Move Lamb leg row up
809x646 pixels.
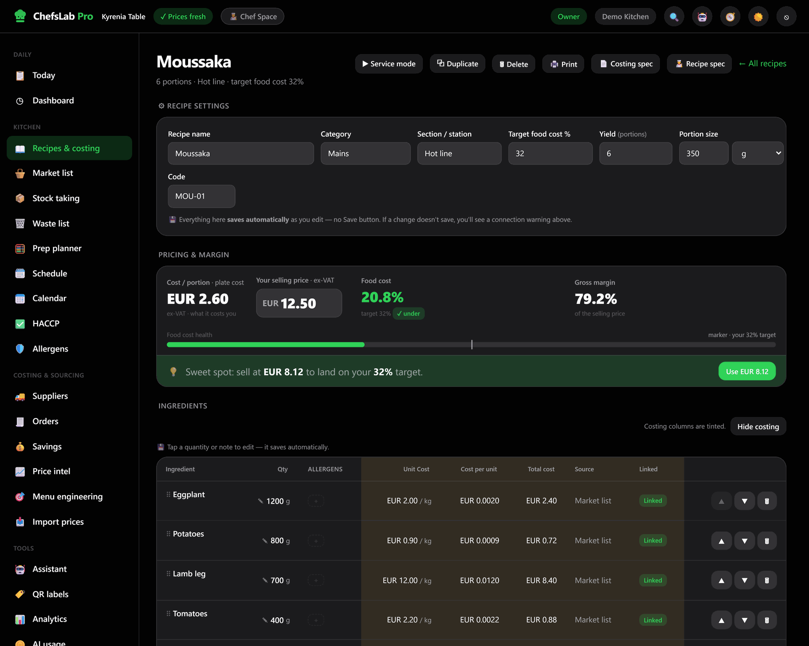[x=722, y=580]
